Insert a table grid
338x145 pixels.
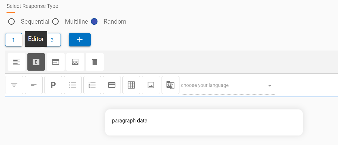pos(131,85)
